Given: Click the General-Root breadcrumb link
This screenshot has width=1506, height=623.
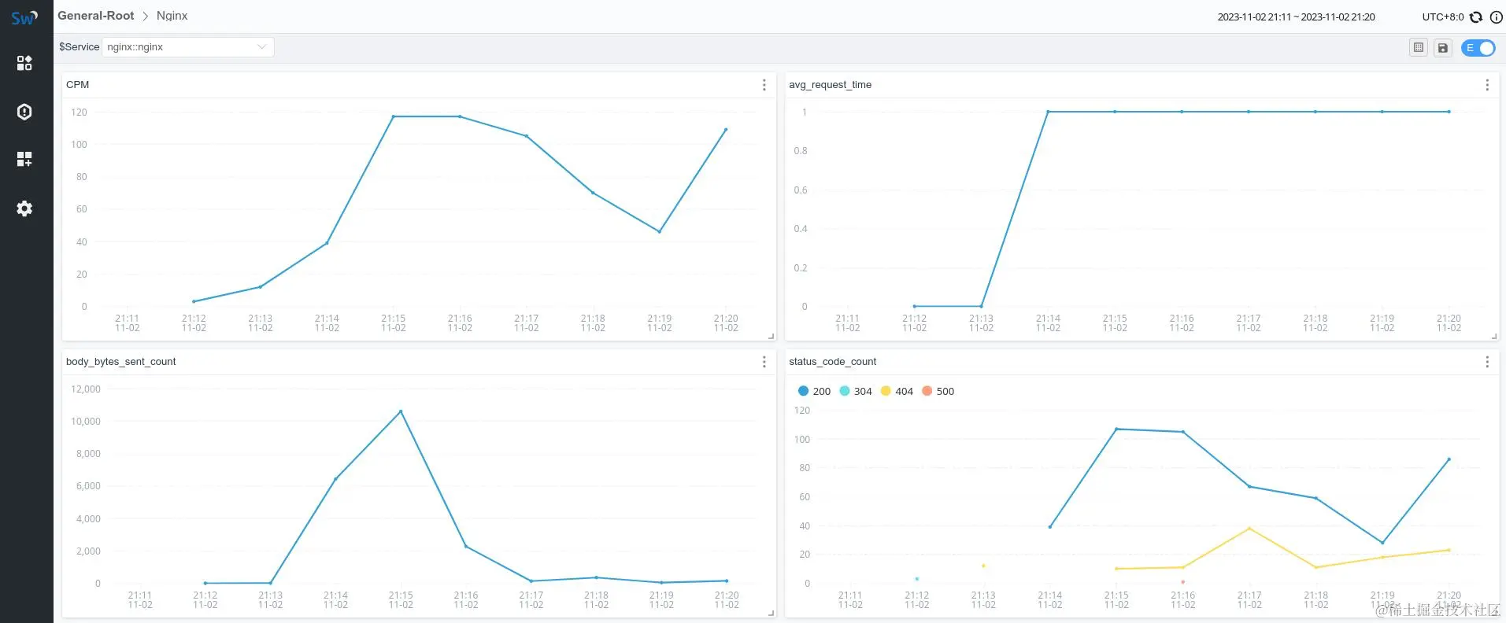Looking at the screenshot, I should pyautogui.click(x=96, y=16).
